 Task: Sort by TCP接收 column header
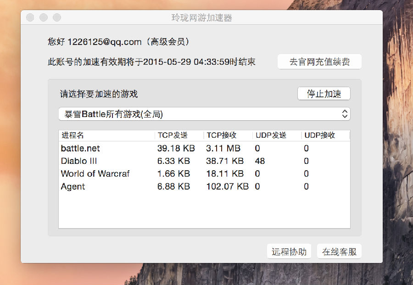[228, 135]
